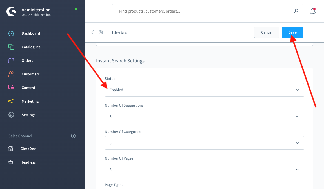Click the Shopware logo icon
324x189 pixels.
pyautogui.click(x=12, y=12)
